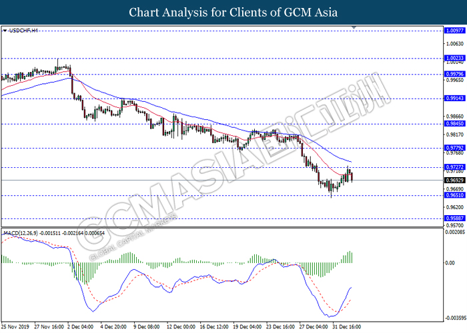Click the MACD scale value -0.003595

[456, 318]
